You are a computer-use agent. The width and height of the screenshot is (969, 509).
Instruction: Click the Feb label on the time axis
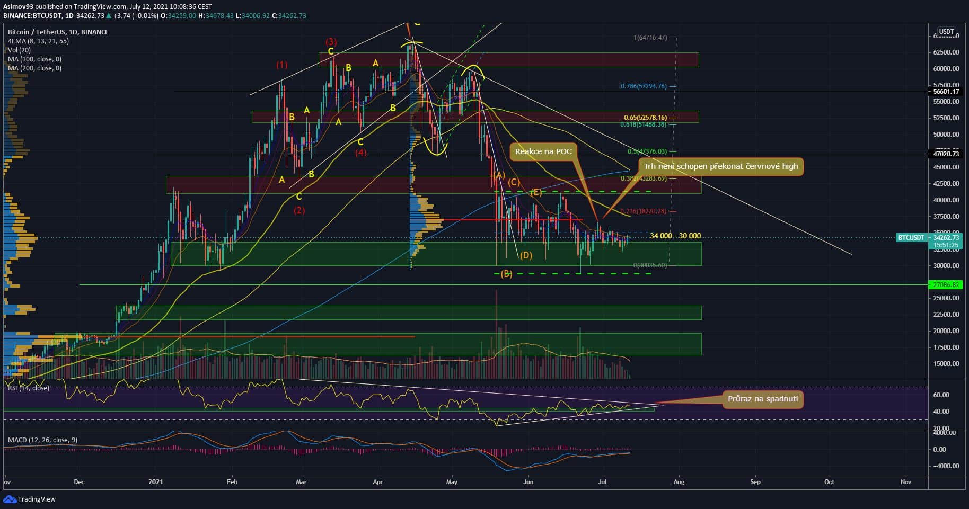[232, 482]
